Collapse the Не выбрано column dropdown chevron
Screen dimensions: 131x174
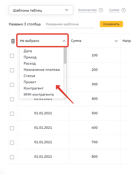[x=64, y=41]
